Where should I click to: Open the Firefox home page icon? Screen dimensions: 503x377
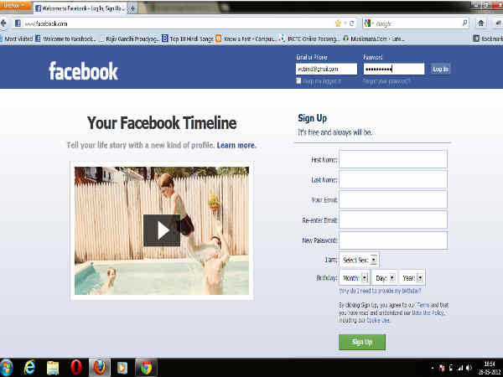coord(481,23)
